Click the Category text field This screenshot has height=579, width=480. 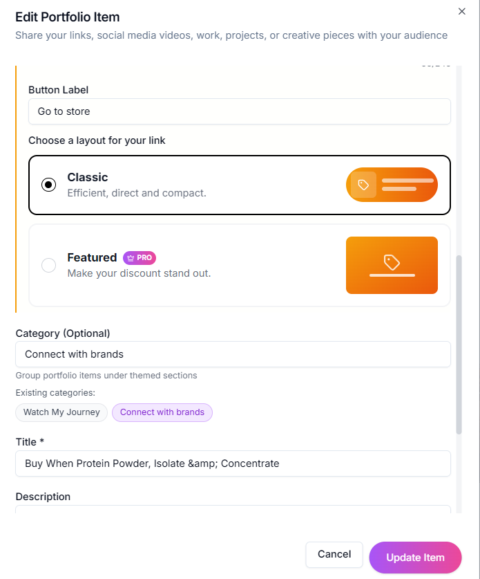coord(233,354)
